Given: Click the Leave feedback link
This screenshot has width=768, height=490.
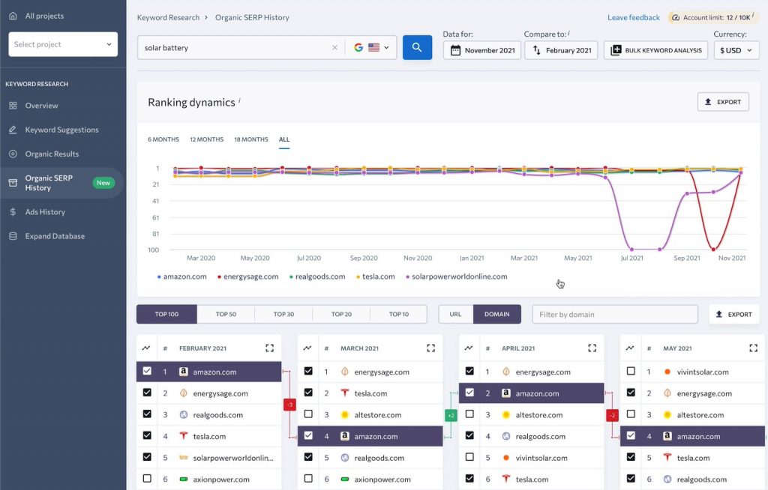Looking at the screenshot, I should (x=633, y=16).
